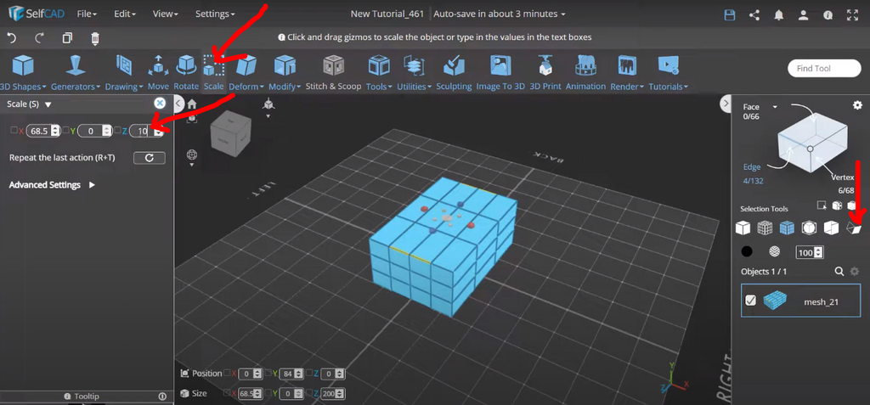Open the Tutorials dropdown
The image size is (870, 405).
[x=668, y=72]
